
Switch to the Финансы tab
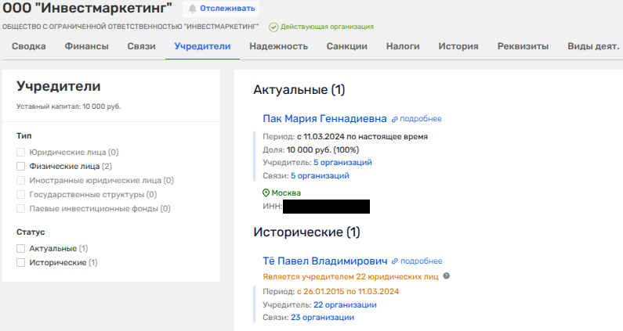pos(86,46)
